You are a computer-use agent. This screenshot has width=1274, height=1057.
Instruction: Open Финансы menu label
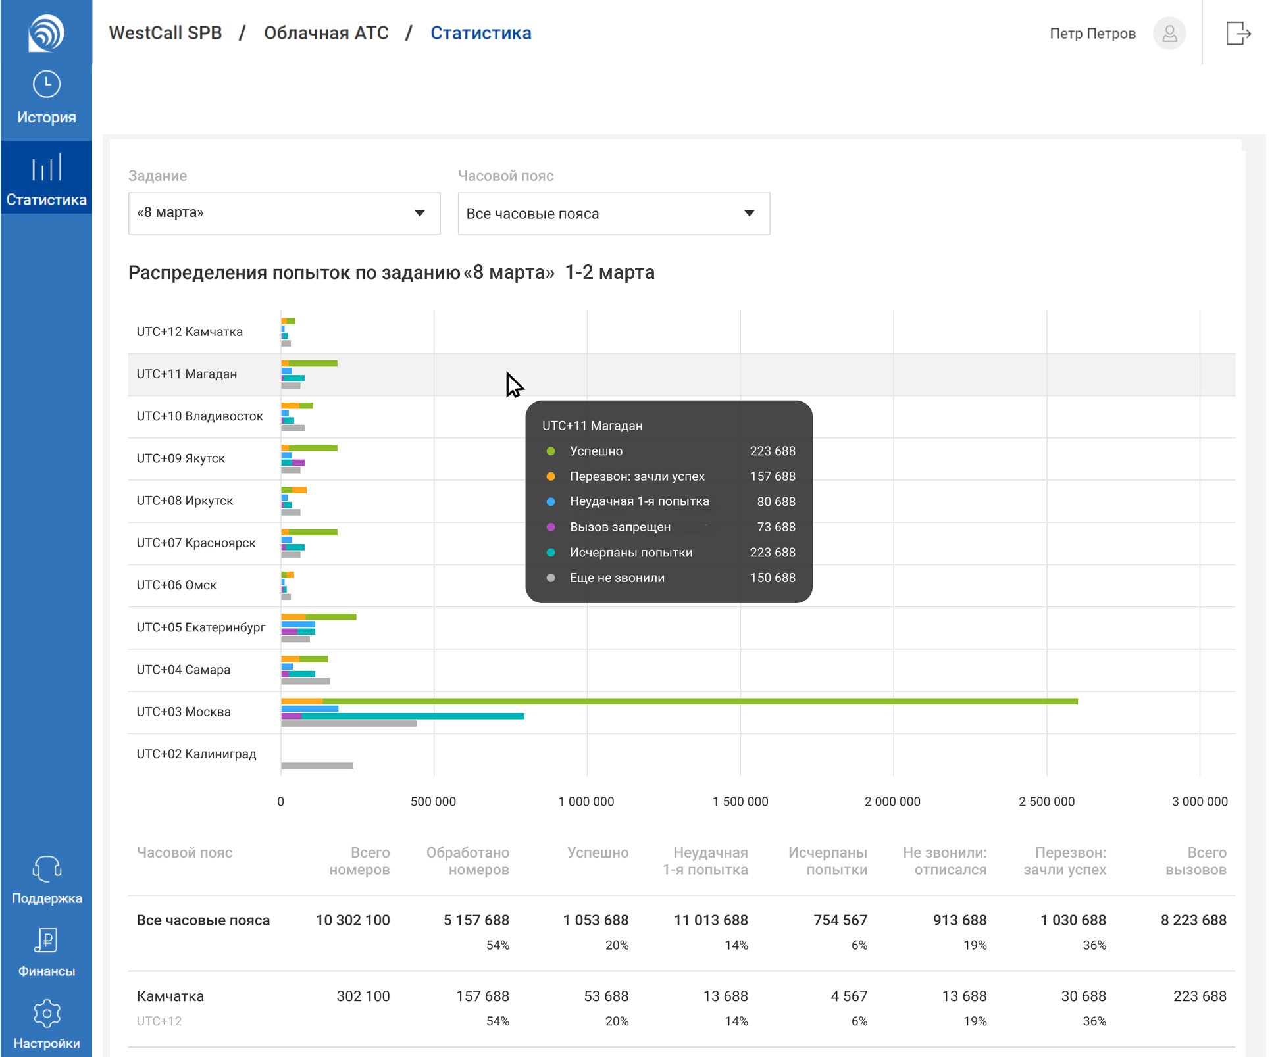point(46,971)
